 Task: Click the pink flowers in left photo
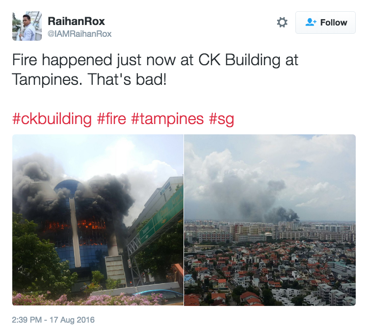(87, 299)
